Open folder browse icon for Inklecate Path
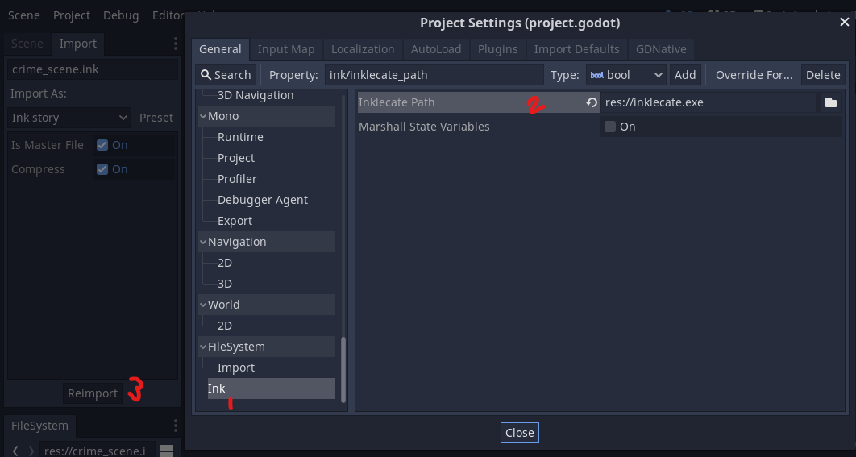The image size is (856, 457). 830,102
